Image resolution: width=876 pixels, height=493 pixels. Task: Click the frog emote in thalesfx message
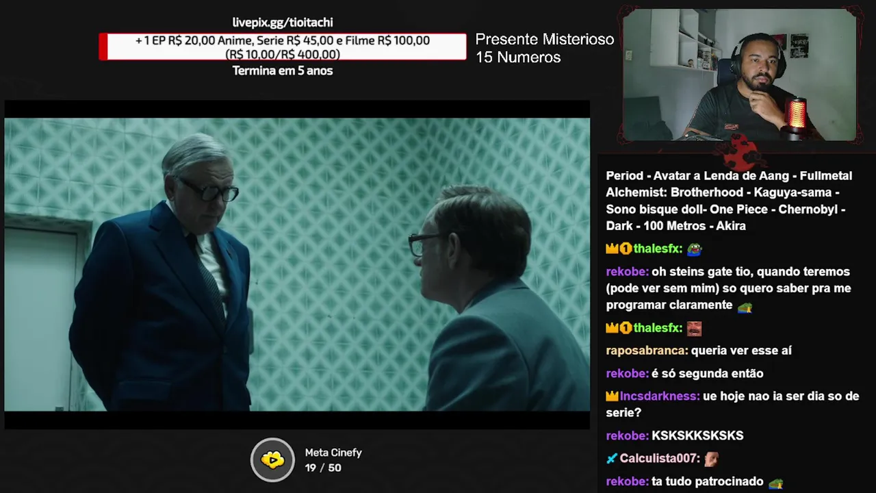[694, 249]
